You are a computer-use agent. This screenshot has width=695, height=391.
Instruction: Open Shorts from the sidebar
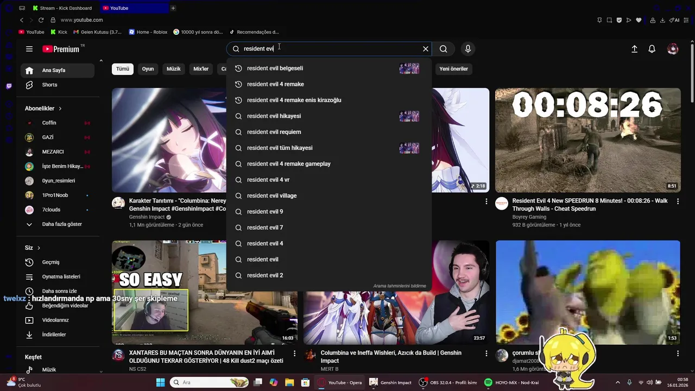58,85
